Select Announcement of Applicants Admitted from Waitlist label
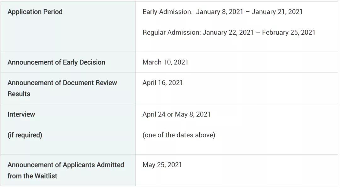Screen dimensions: 340x188 click(x=66, y=170)
